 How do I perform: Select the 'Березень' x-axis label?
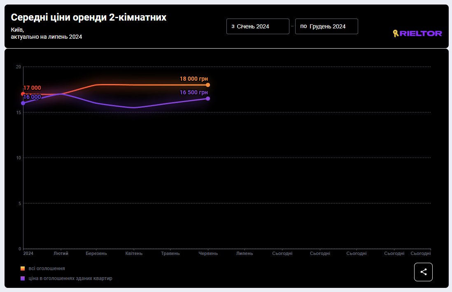click(96, 253)
